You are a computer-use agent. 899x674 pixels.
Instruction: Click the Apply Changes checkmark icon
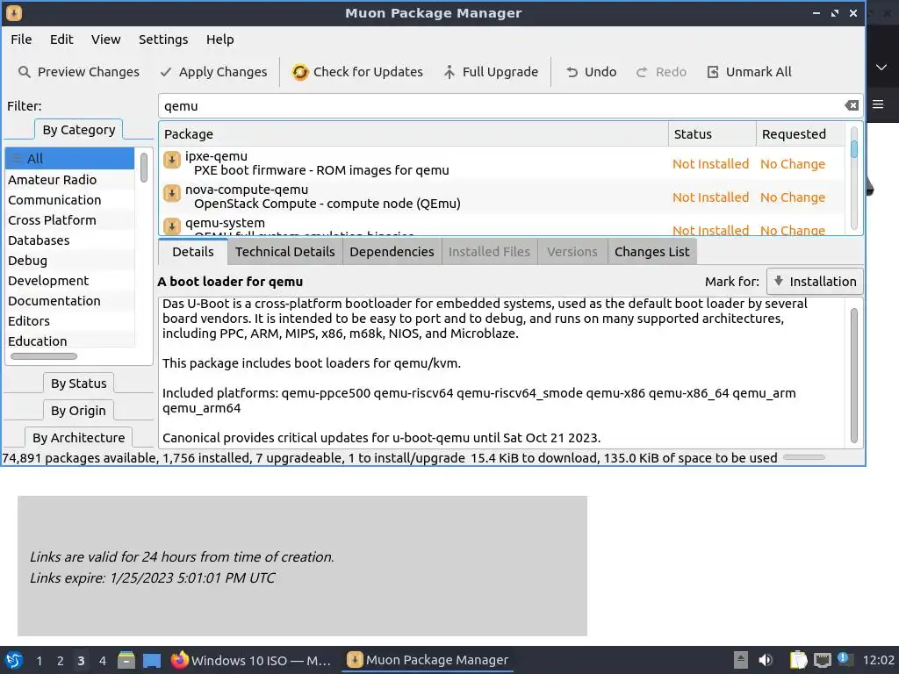click(x=166, y=72)
